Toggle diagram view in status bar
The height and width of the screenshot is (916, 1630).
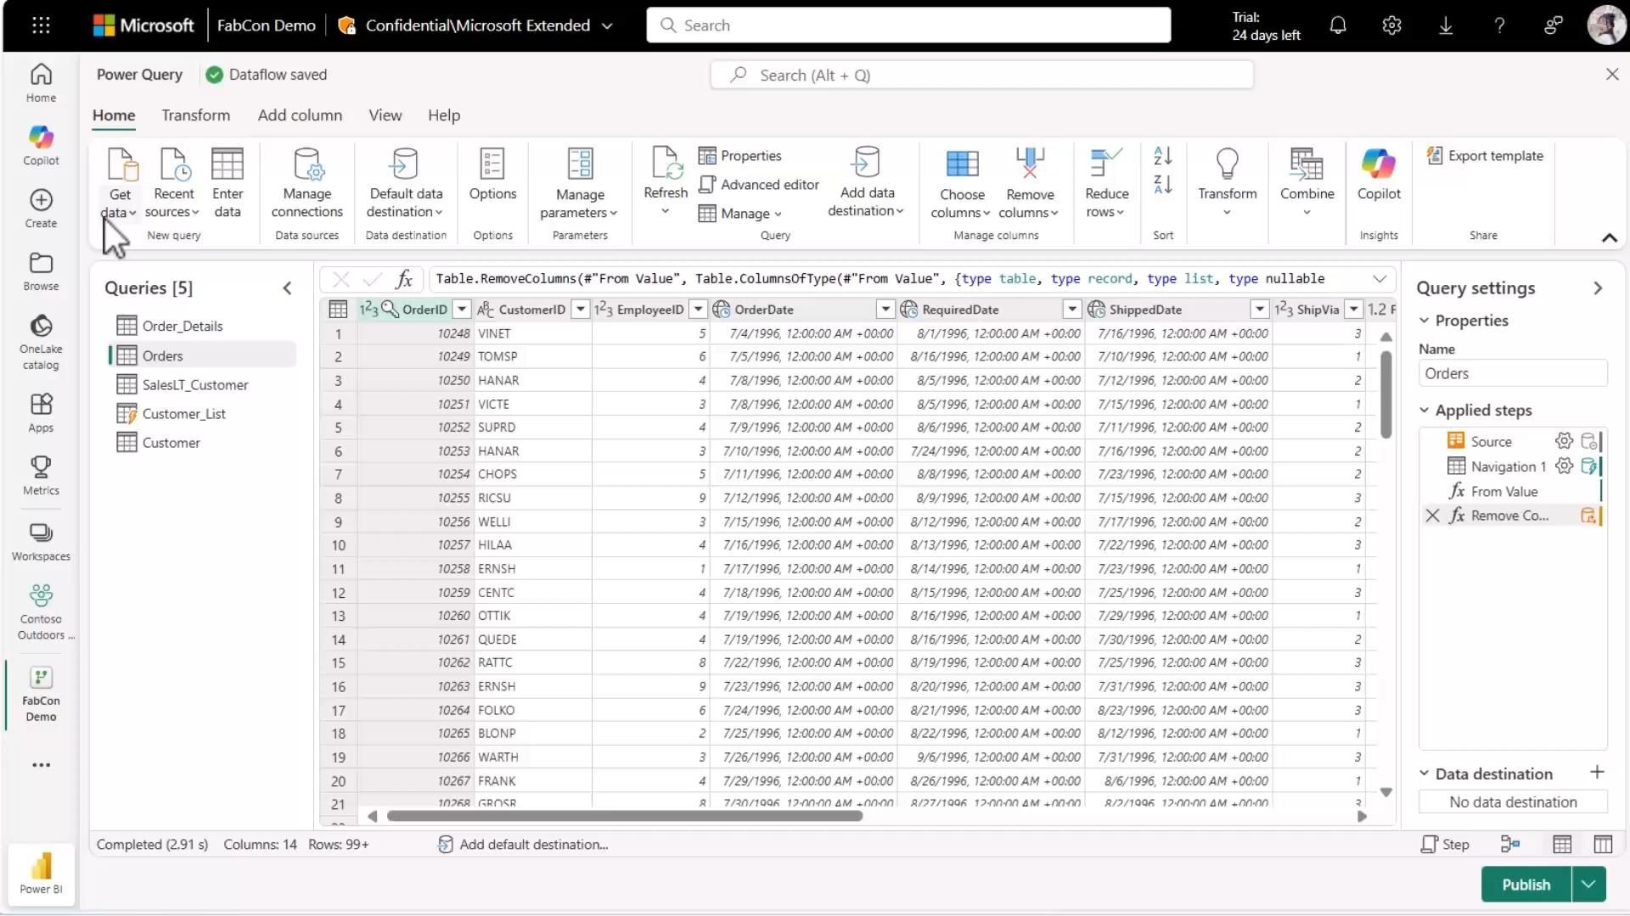tap(1510, 844)
